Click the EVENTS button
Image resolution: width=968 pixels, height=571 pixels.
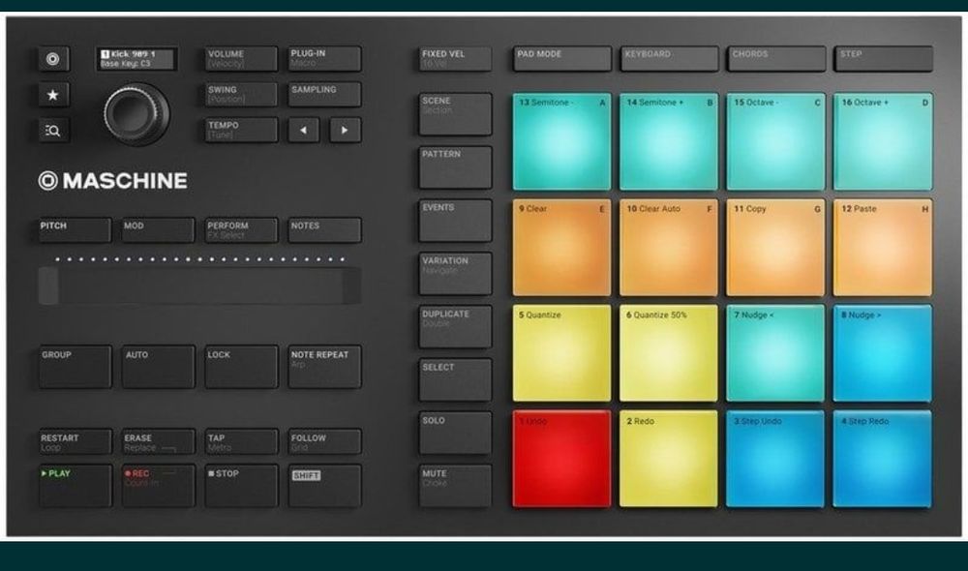[x=455, y=221]
